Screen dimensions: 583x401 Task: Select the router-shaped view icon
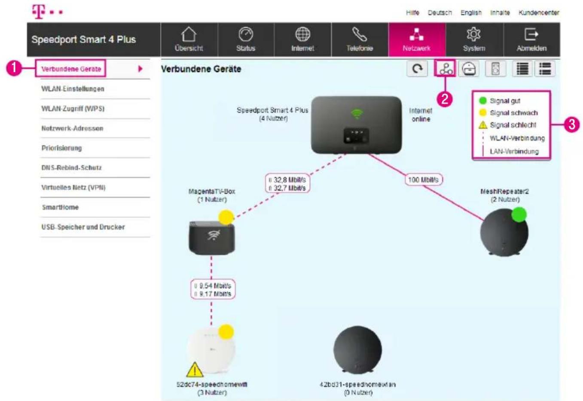coord(469,69)
